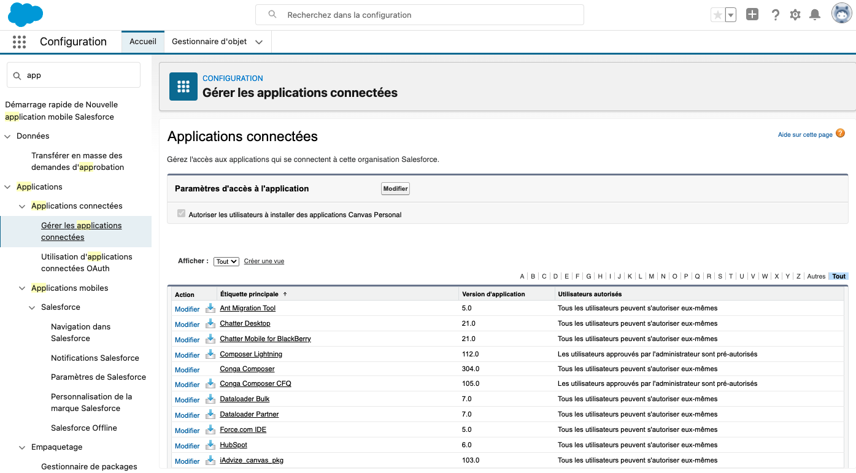
Task: Collapse the Applications mobiles tree section
Action: click(x=22, y=288)
